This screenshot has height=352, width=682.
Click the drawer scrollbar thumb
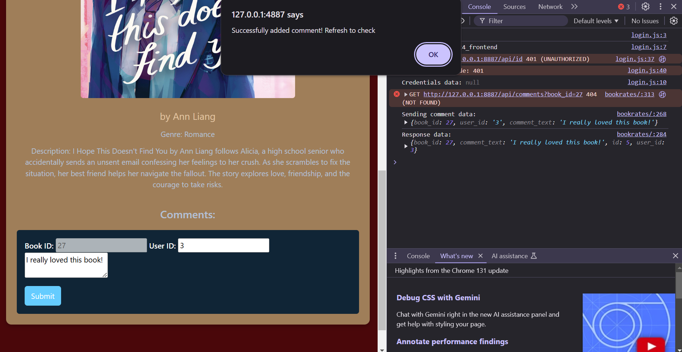click(678, 285)
